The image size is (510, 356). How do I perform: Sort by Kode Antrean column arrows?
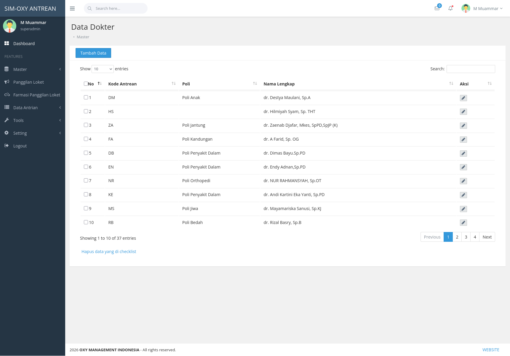[x=174, y=84]
